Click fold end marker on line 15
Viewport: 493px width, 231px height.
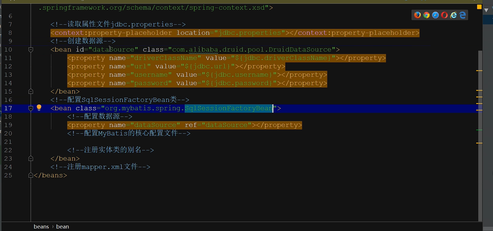[31, 91]
